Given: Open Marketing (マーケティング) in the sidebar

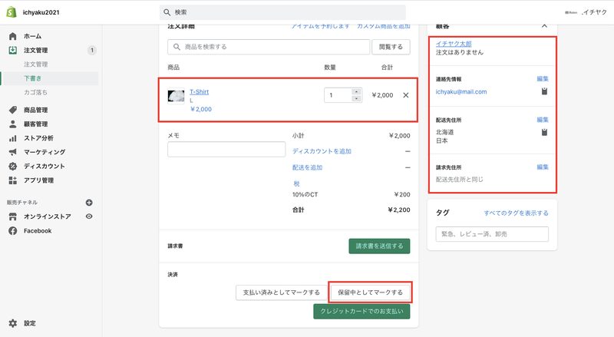Looking at the screenshot, I should pyautogui.click(x=45, y=152).
